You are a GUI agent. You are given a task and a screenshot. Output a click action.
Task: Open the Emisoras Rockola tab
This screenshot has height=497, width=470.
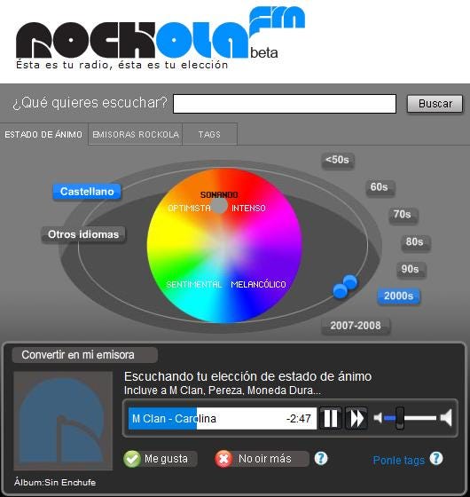point(136,134)
